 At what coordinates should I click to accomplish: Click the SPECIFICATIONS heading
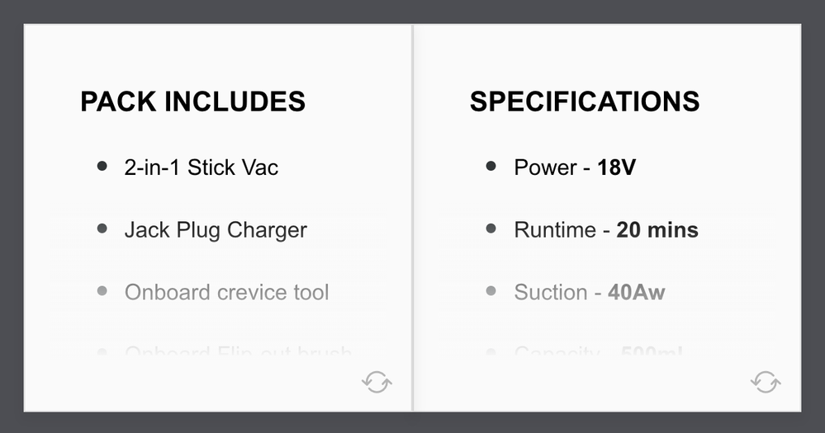[x=585, y=101]
